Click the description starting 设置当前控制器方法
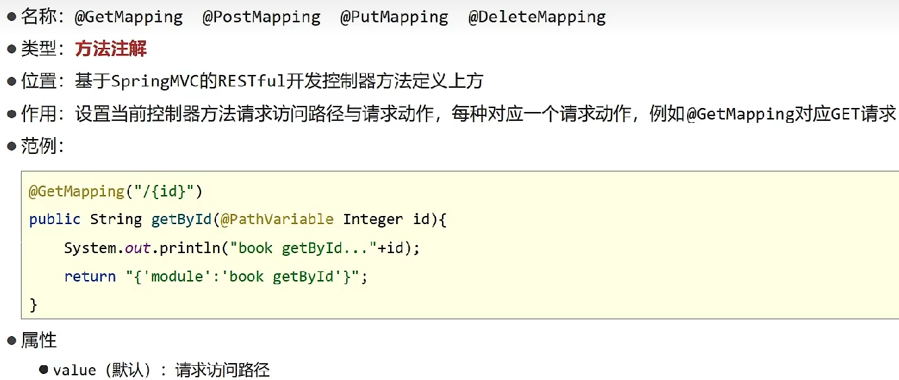 click(x=485, y=113)
